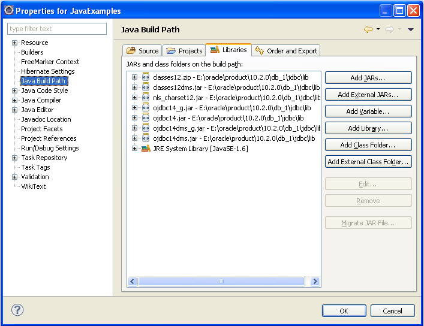Viewport: 424px width, 326px height.
Task: Click the ojdbc14.jar jar icon
Action: coord(146,118)
